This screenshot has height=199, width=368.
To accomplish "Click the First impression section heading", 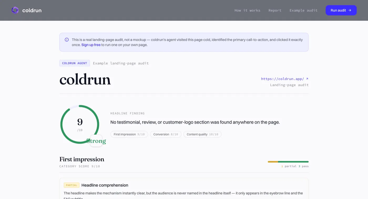I will pyautogui.click(x=82, y=159).
